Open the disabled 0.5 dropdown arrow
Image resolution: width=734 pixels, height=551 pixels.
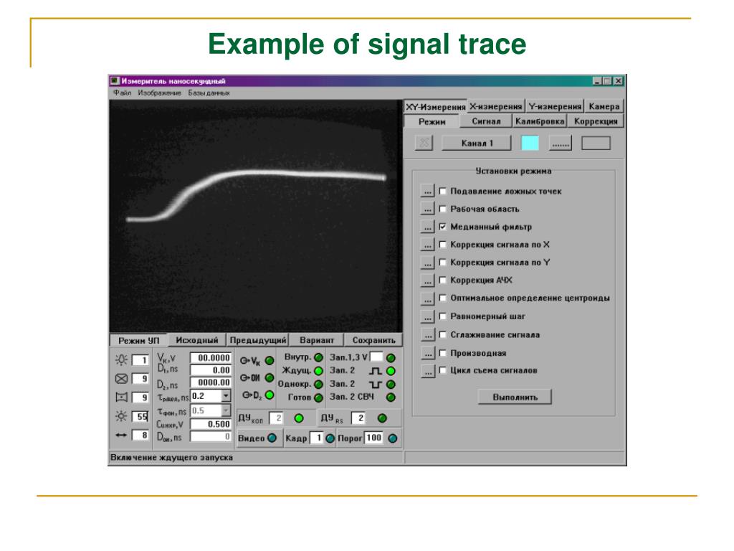pyautogui.click(x=226, y=410)
